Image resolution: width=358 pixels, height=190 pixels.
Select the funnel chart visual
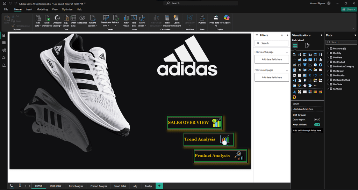pyautogui.click(x=305, y=65)
